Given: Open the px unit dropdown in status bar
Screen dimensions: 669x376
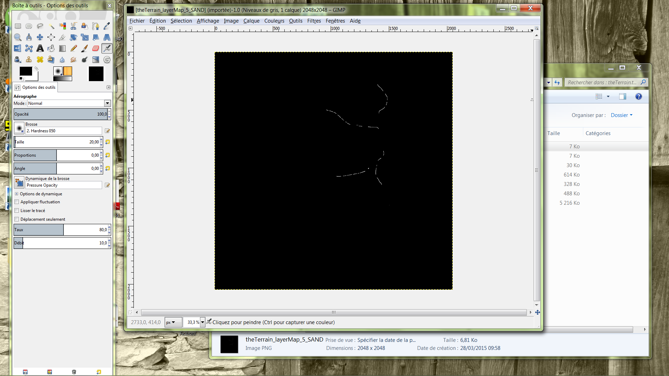Looking at the screenshot, I should coord(173,322).
